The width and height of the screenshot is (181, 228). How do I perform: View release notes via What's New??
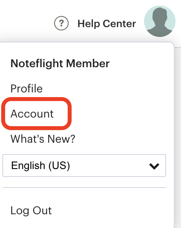43,139
